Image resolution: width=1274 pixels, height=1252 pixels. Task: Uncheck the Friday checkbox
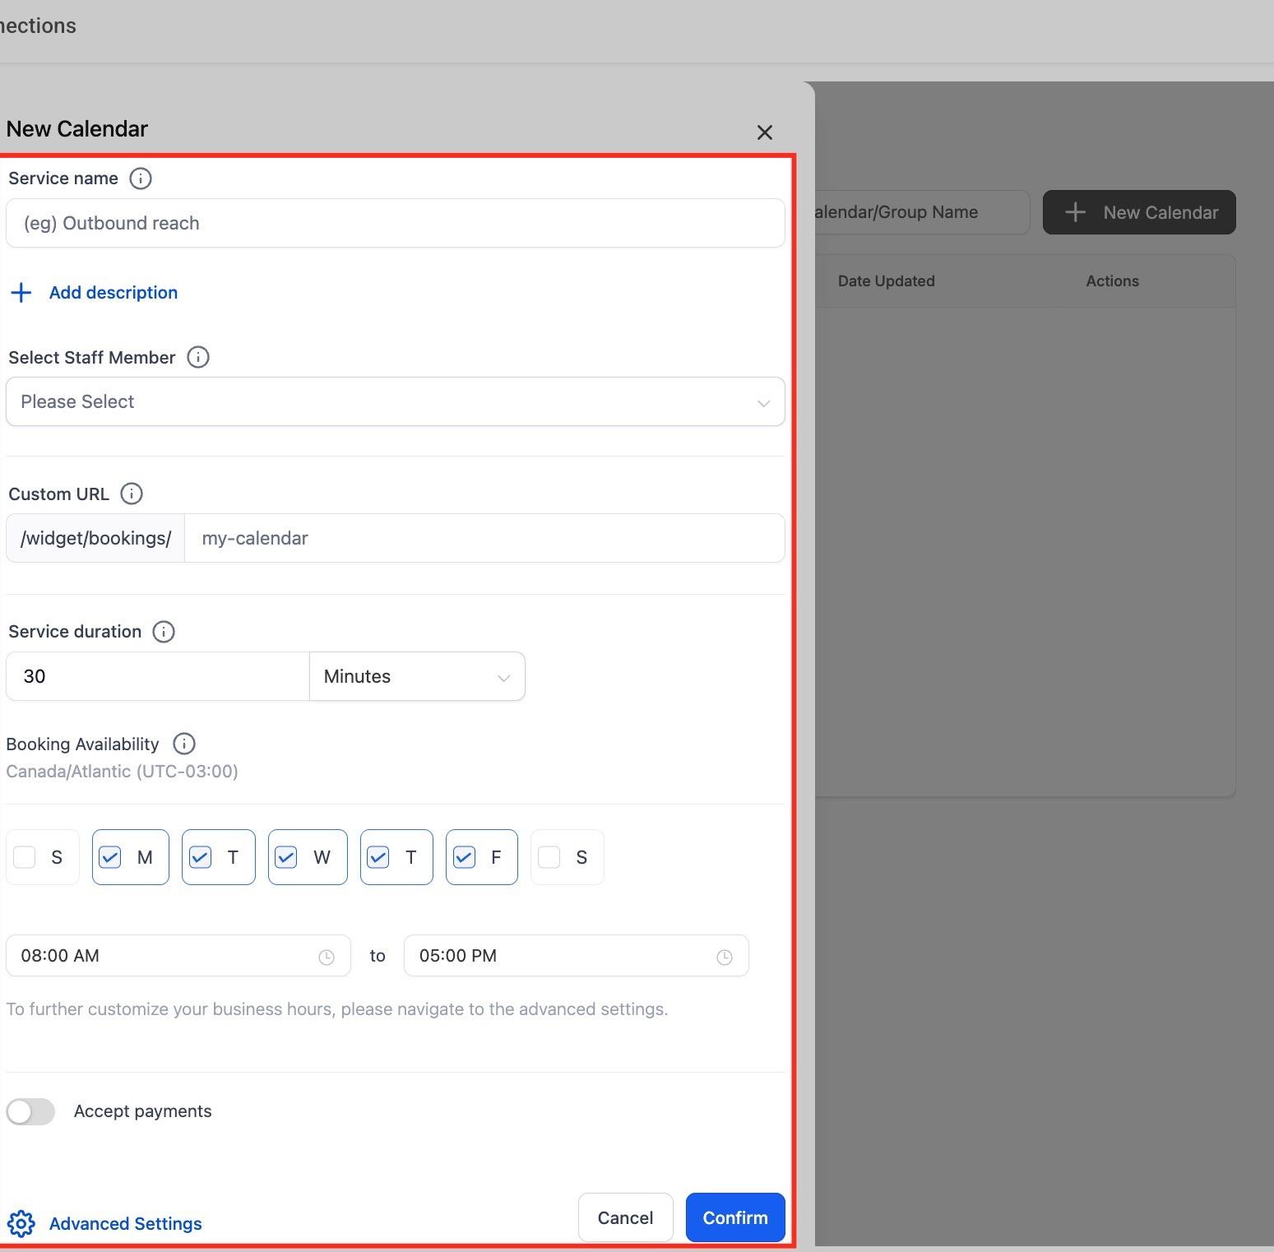tap(464, 857)
